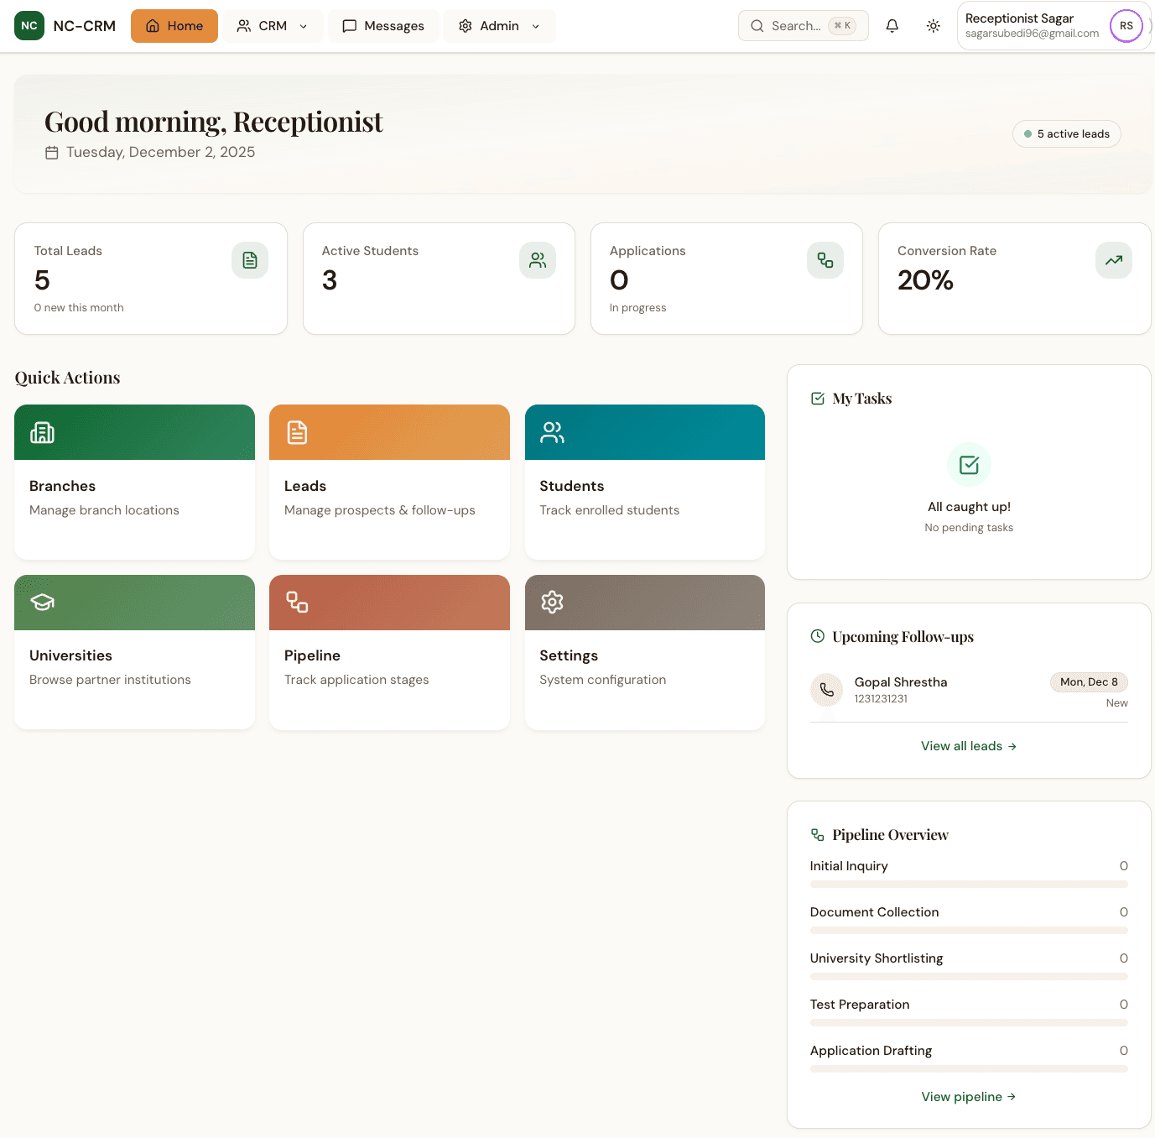This screenshot has height=1138, width=1155.
Task: Click the Document Collection progress bar
Action: (x=968, y=930)
